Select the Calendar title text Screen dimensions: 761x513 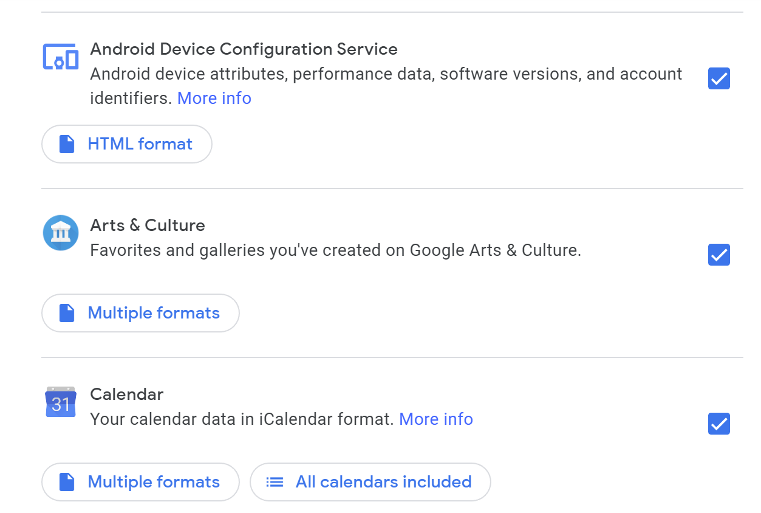pos(127,394)
